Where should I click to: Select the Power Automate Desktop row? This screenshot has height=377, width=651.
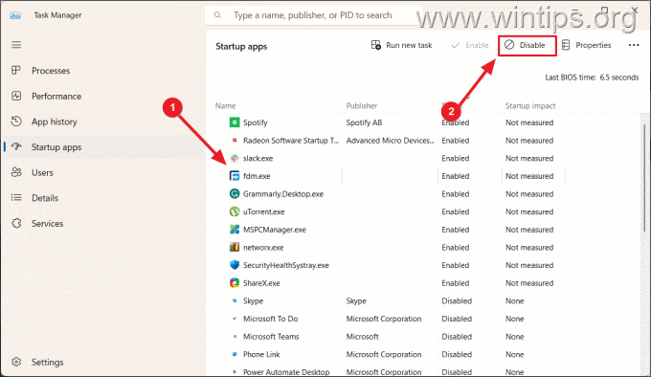click(286, 372)
